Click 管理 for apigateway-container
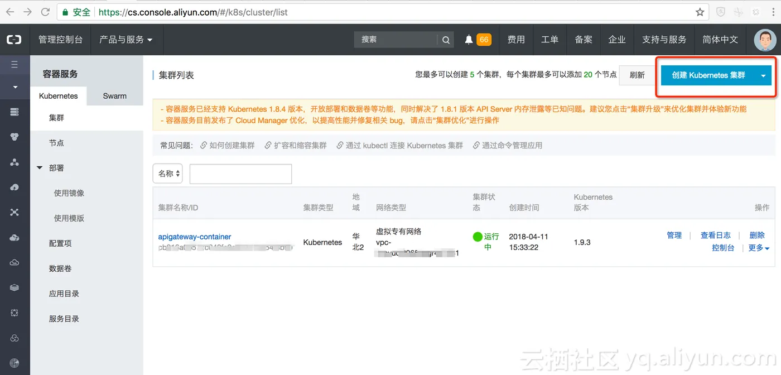This screenshot has width=781, height=375. 674,235
